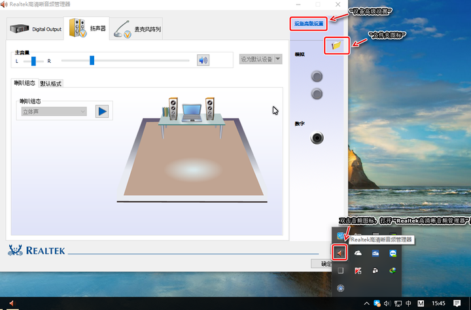
Task: Open the 默认格式 sub-tab
Action: (x=51, y=84)
